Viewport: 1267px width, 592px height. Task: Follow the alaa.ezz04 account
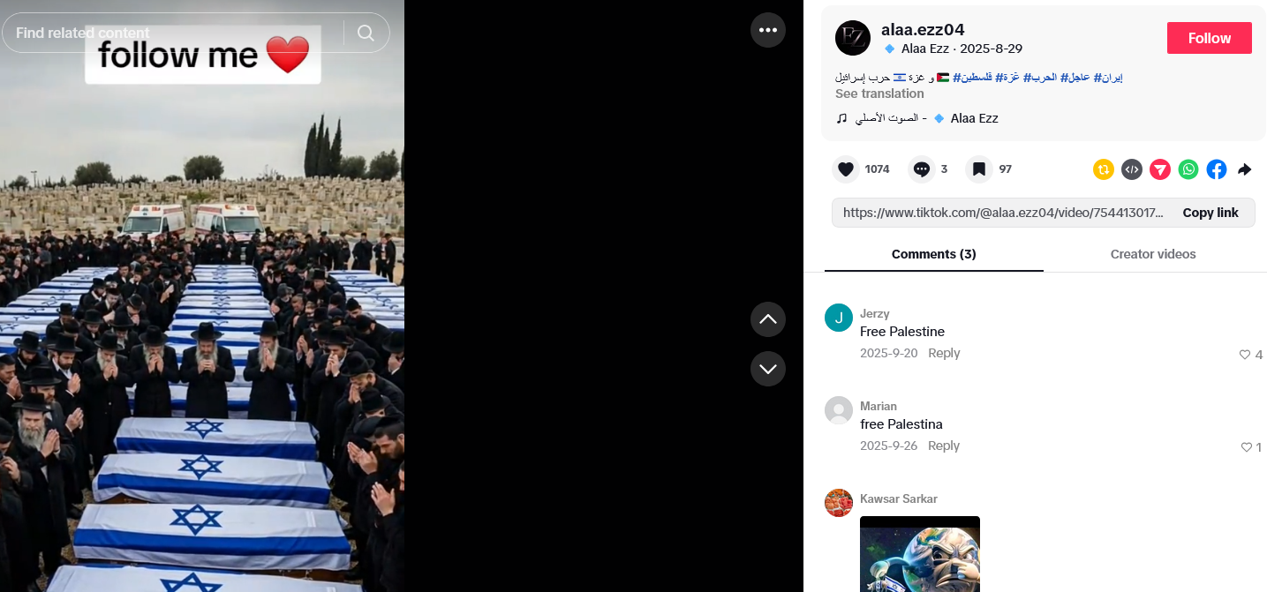click(x=1210, y=38)
